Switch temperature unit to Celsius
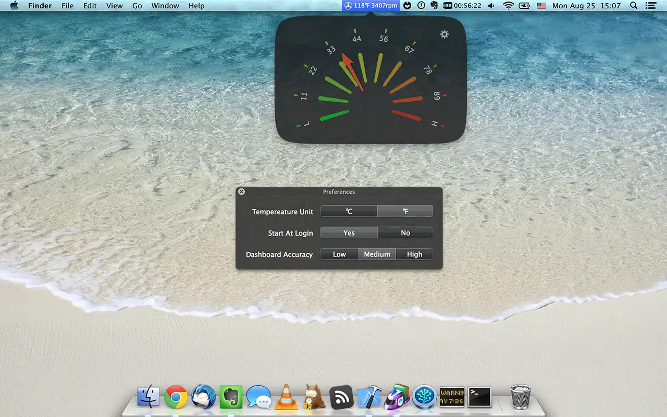 tap(349, 212)
